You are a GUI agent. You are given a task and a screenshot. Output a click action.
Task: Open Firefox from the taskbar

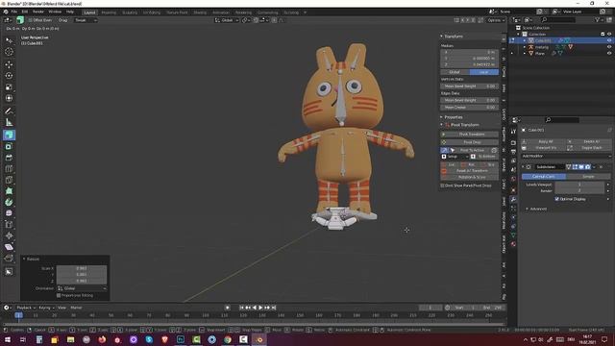102,339
